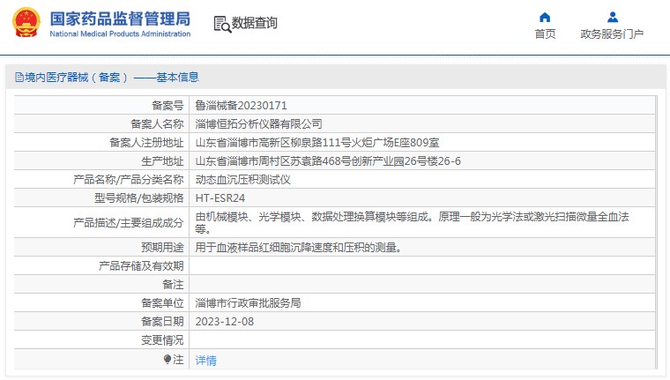The image size is (670, 380).
Task: Select model value HT-ESR24
Action: [220, 198]
